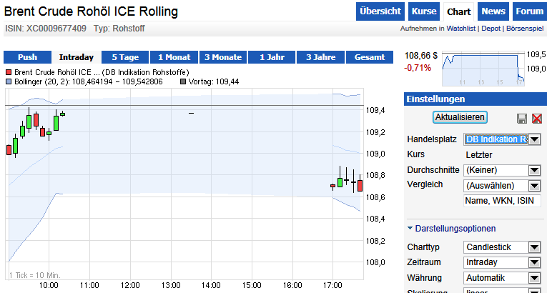Click the Name, WKN, ISIN input field

(501, 202)
